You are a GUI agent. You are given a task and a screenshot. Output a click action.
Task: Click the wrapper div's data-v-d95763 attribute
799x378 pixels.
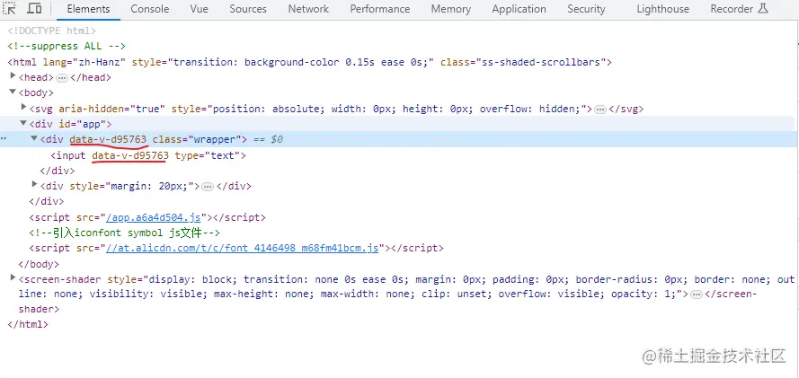coord(109,139)
